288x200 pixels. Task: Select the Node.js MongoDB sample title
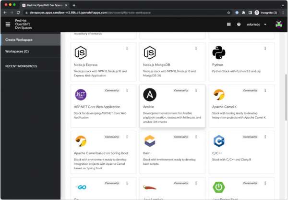click(156, 65)
